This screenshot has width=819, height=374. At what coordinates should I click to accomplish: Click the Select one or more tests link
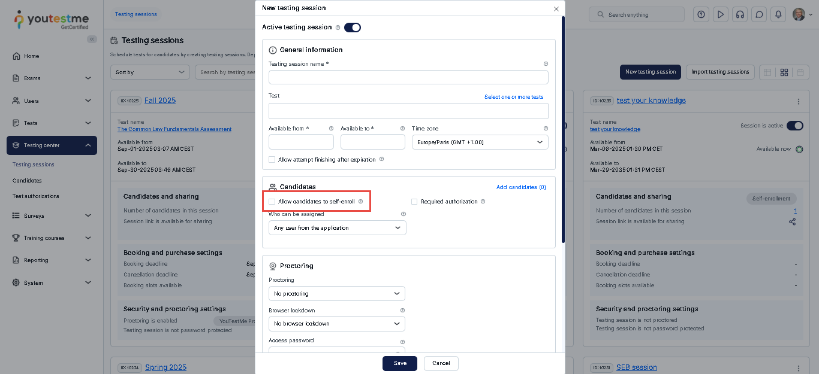coord(514,97)
